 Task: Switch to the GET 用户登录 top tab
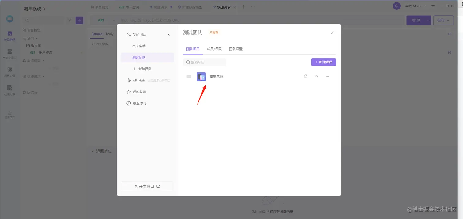(x=129, y=7)
